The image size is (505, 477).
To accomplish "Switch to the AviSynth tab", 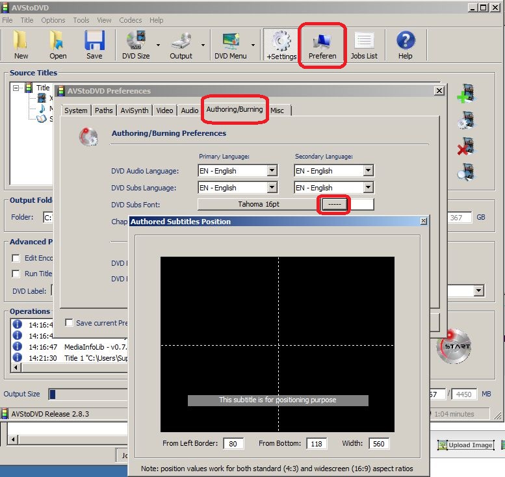I will 135,110.
